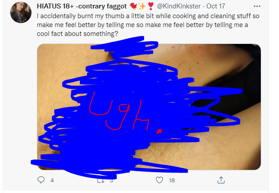Viewport: 279px width, 193px height.
Task: Open the @KindKinkster handle link
Action: [x=179, y=6]
